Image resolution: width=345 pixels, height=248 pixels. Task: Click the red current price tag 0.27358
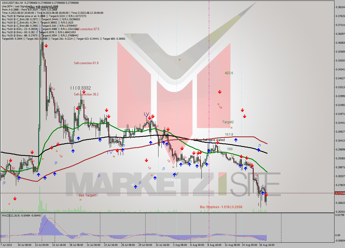[340, 193]
